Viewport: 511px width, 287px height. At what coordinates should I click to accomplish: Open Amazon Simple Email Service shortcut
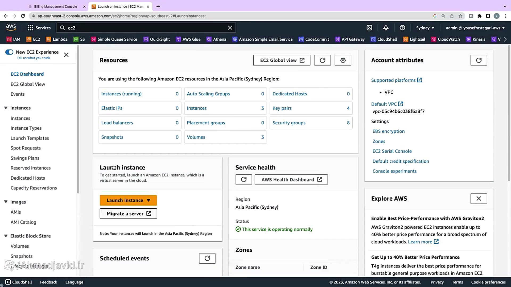262,39
